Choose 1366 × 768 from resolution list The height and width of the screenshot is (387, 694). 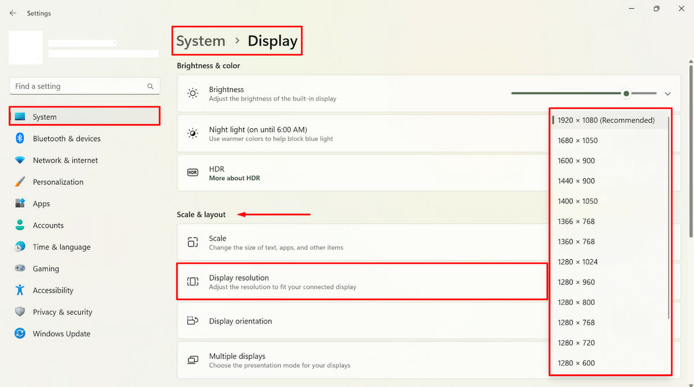[x=576, y=221]
